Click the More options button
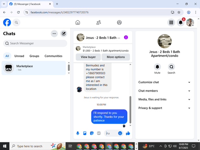 [x=116, y=57]
